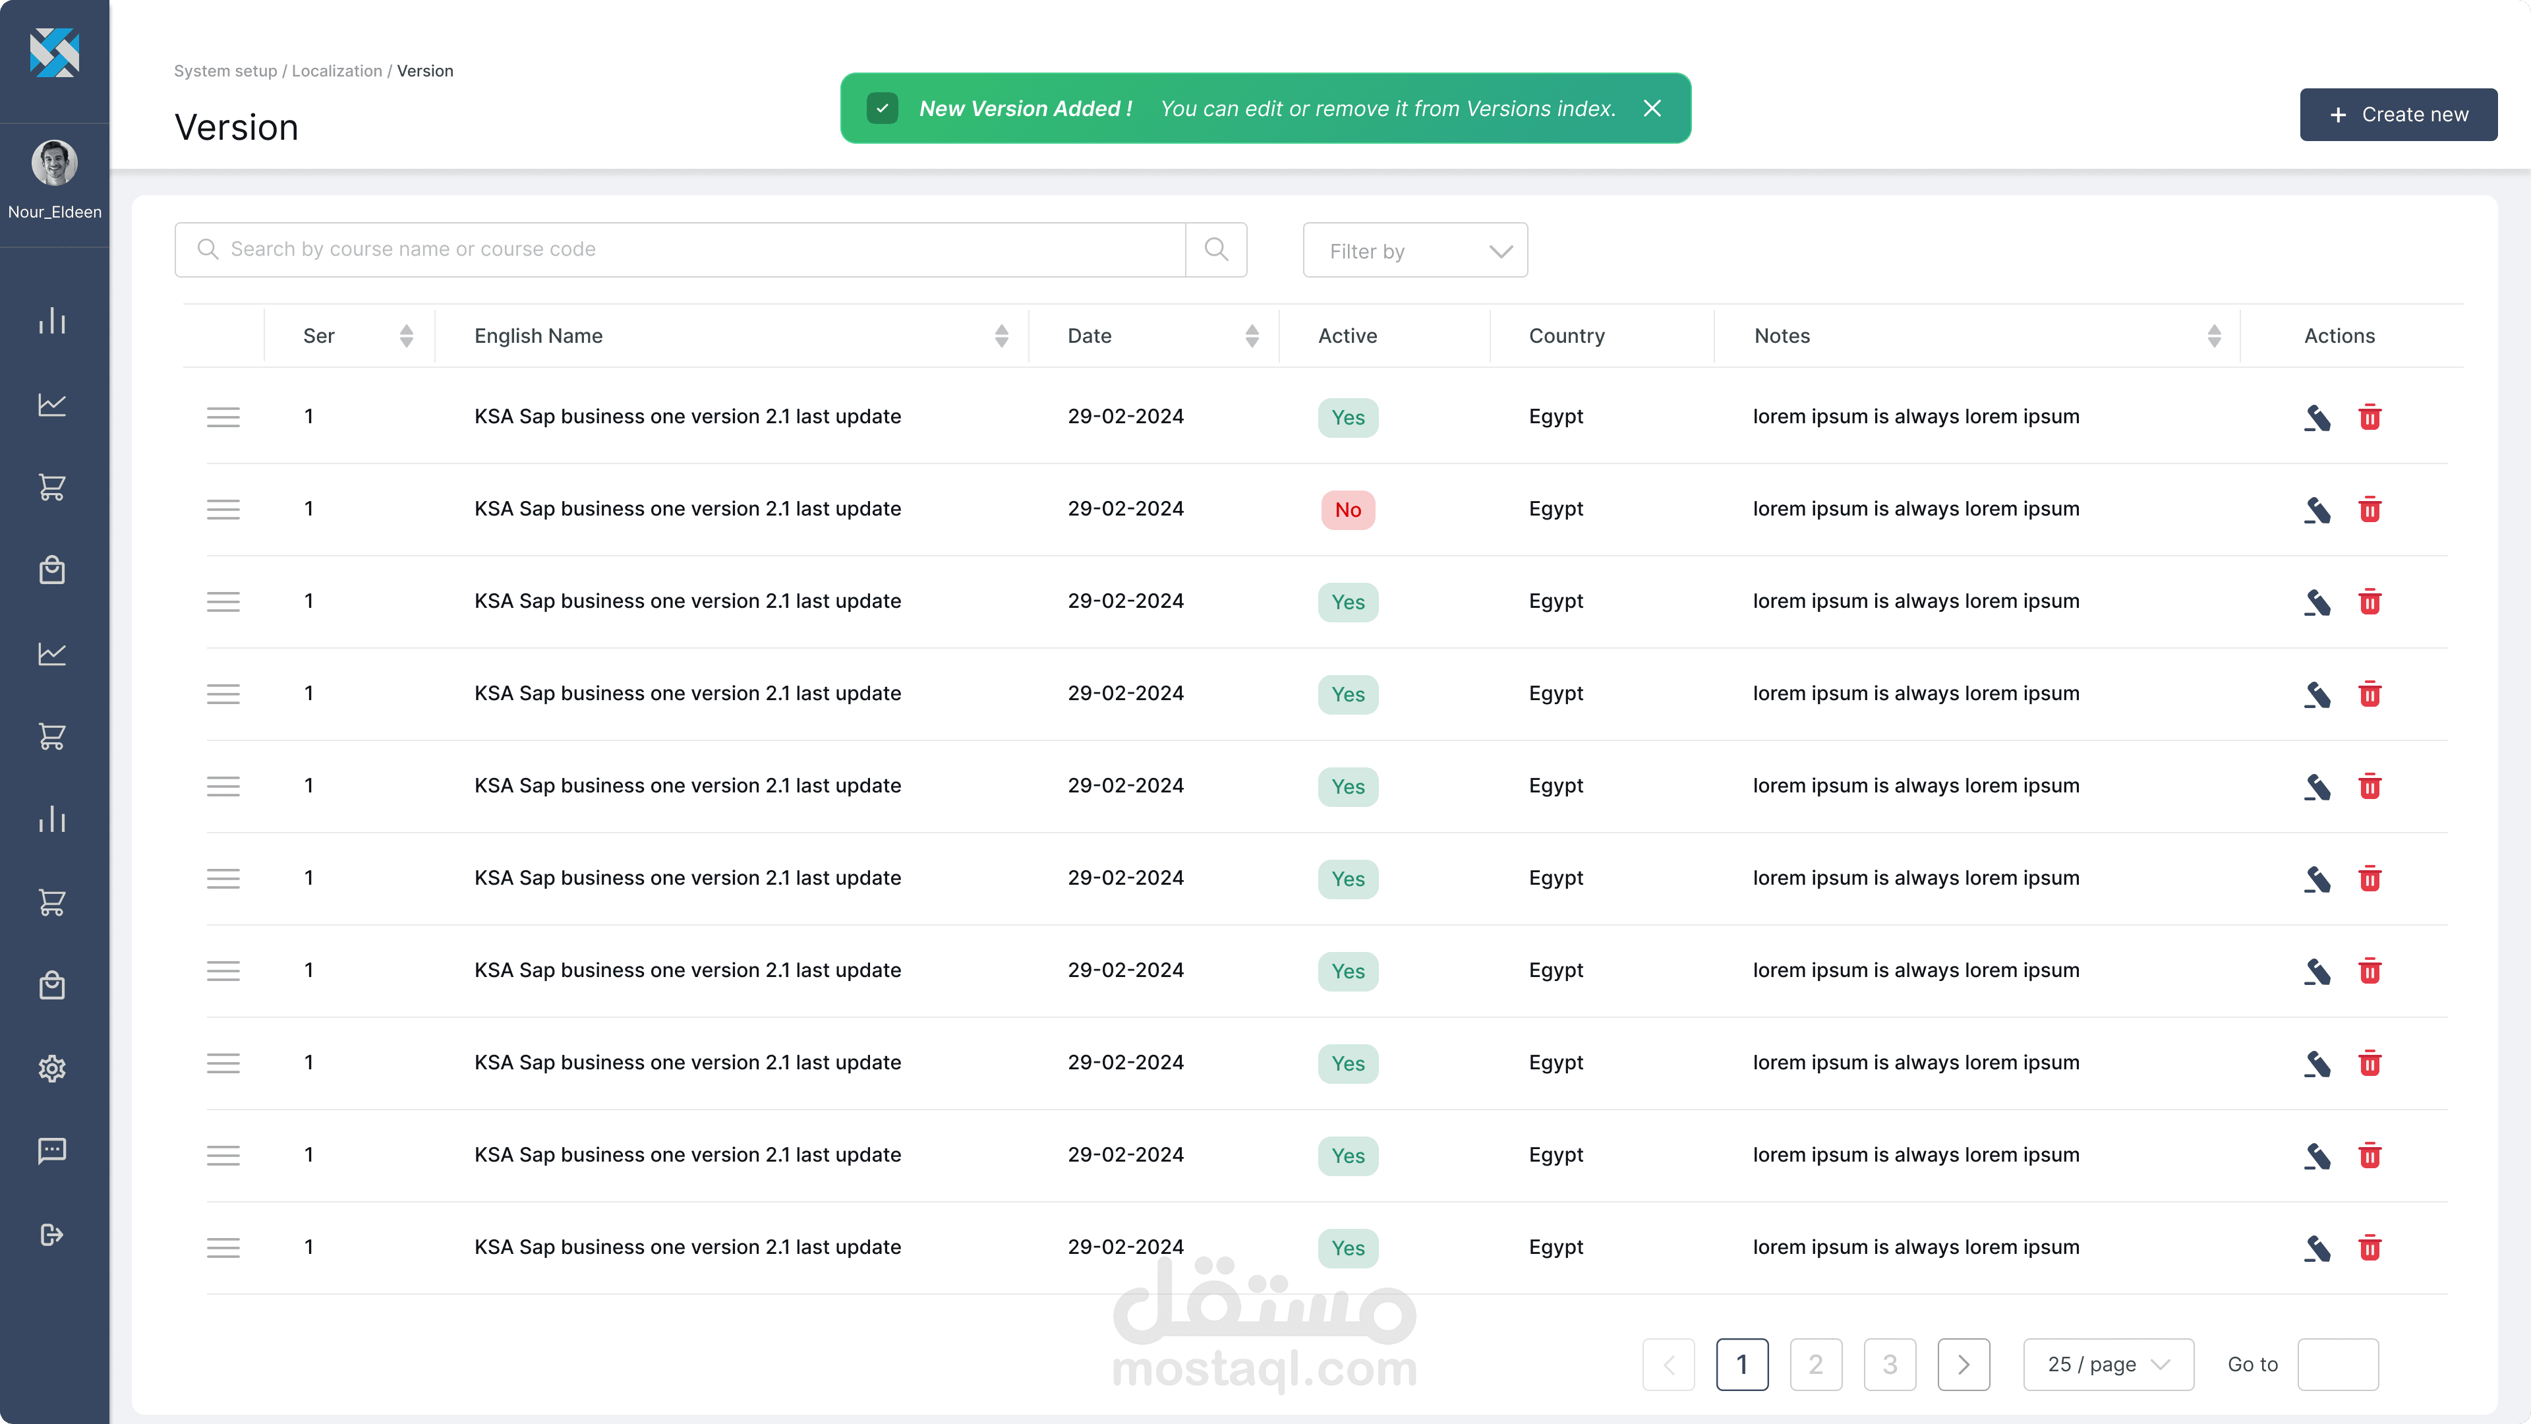
Task: Sort by the English Name column arrows
Action: point(1001,336)
